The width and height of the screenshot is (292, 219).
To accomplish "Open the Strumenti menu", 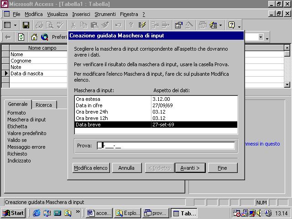I will 105,14.
